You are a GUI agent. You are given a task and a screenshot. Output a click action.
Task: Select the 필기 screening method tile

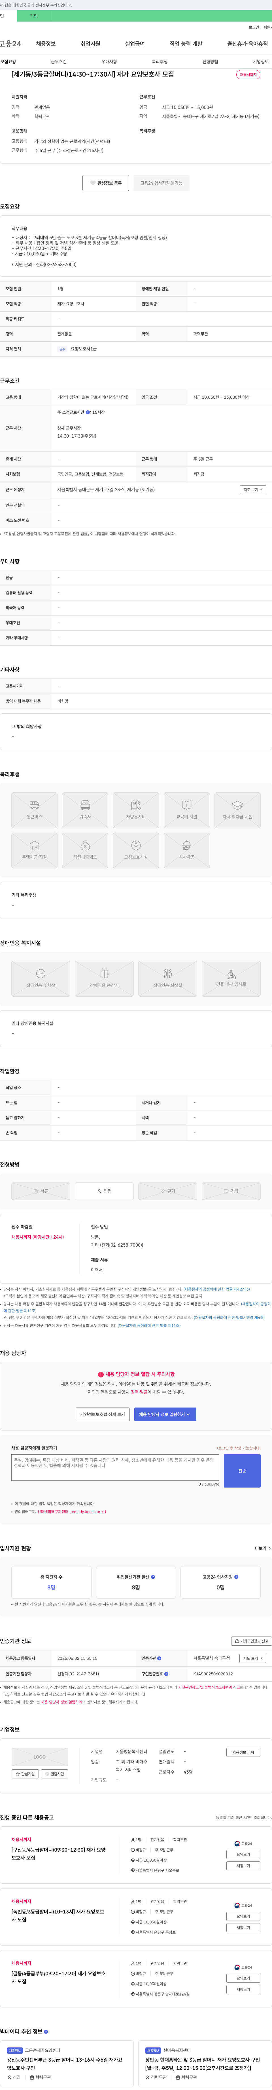(167, 1191)
